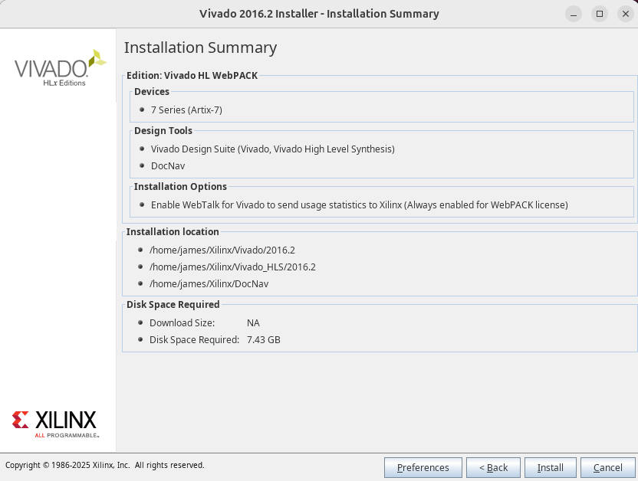Go back with the Back button
Screen dimensions: 638x481
click(x=493, y=467)
